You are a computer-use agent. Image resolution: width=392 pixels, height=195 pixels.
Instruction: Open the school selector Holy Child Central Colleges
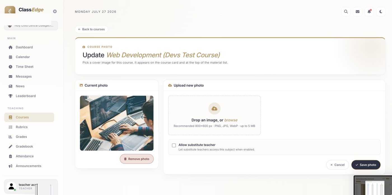pos(31,25)
